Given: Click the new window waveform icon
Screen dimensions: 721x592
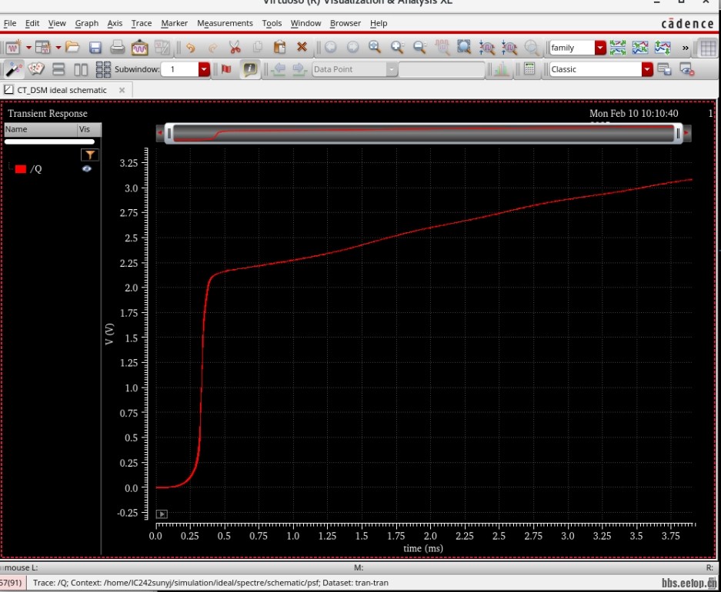Looking at the screenshot, I should coord(13,48).
